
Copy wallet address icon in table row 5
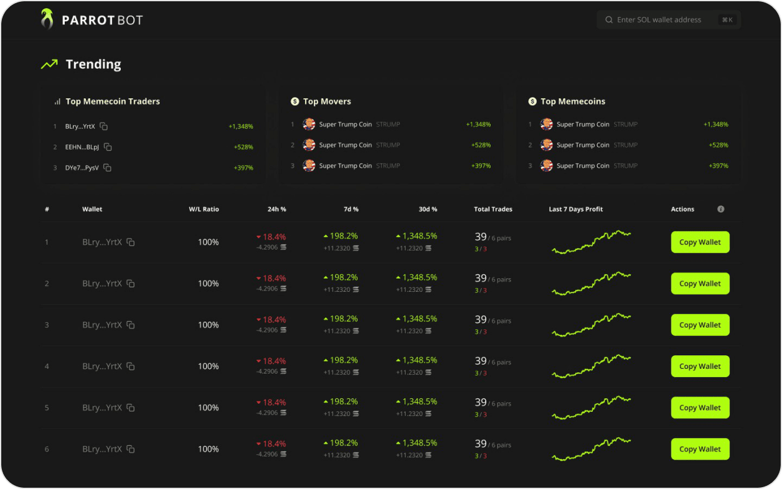pyautogui.click(x=131, y=407)
